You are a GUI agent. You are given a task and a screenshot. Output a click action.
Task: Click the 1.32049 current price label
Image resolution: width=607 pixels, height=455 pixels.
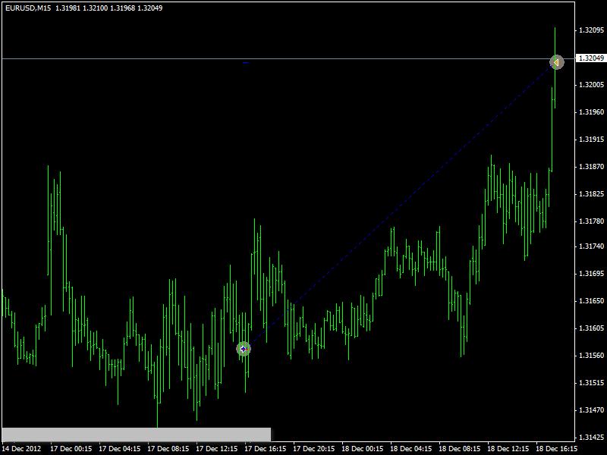click(x=590, y=58)
